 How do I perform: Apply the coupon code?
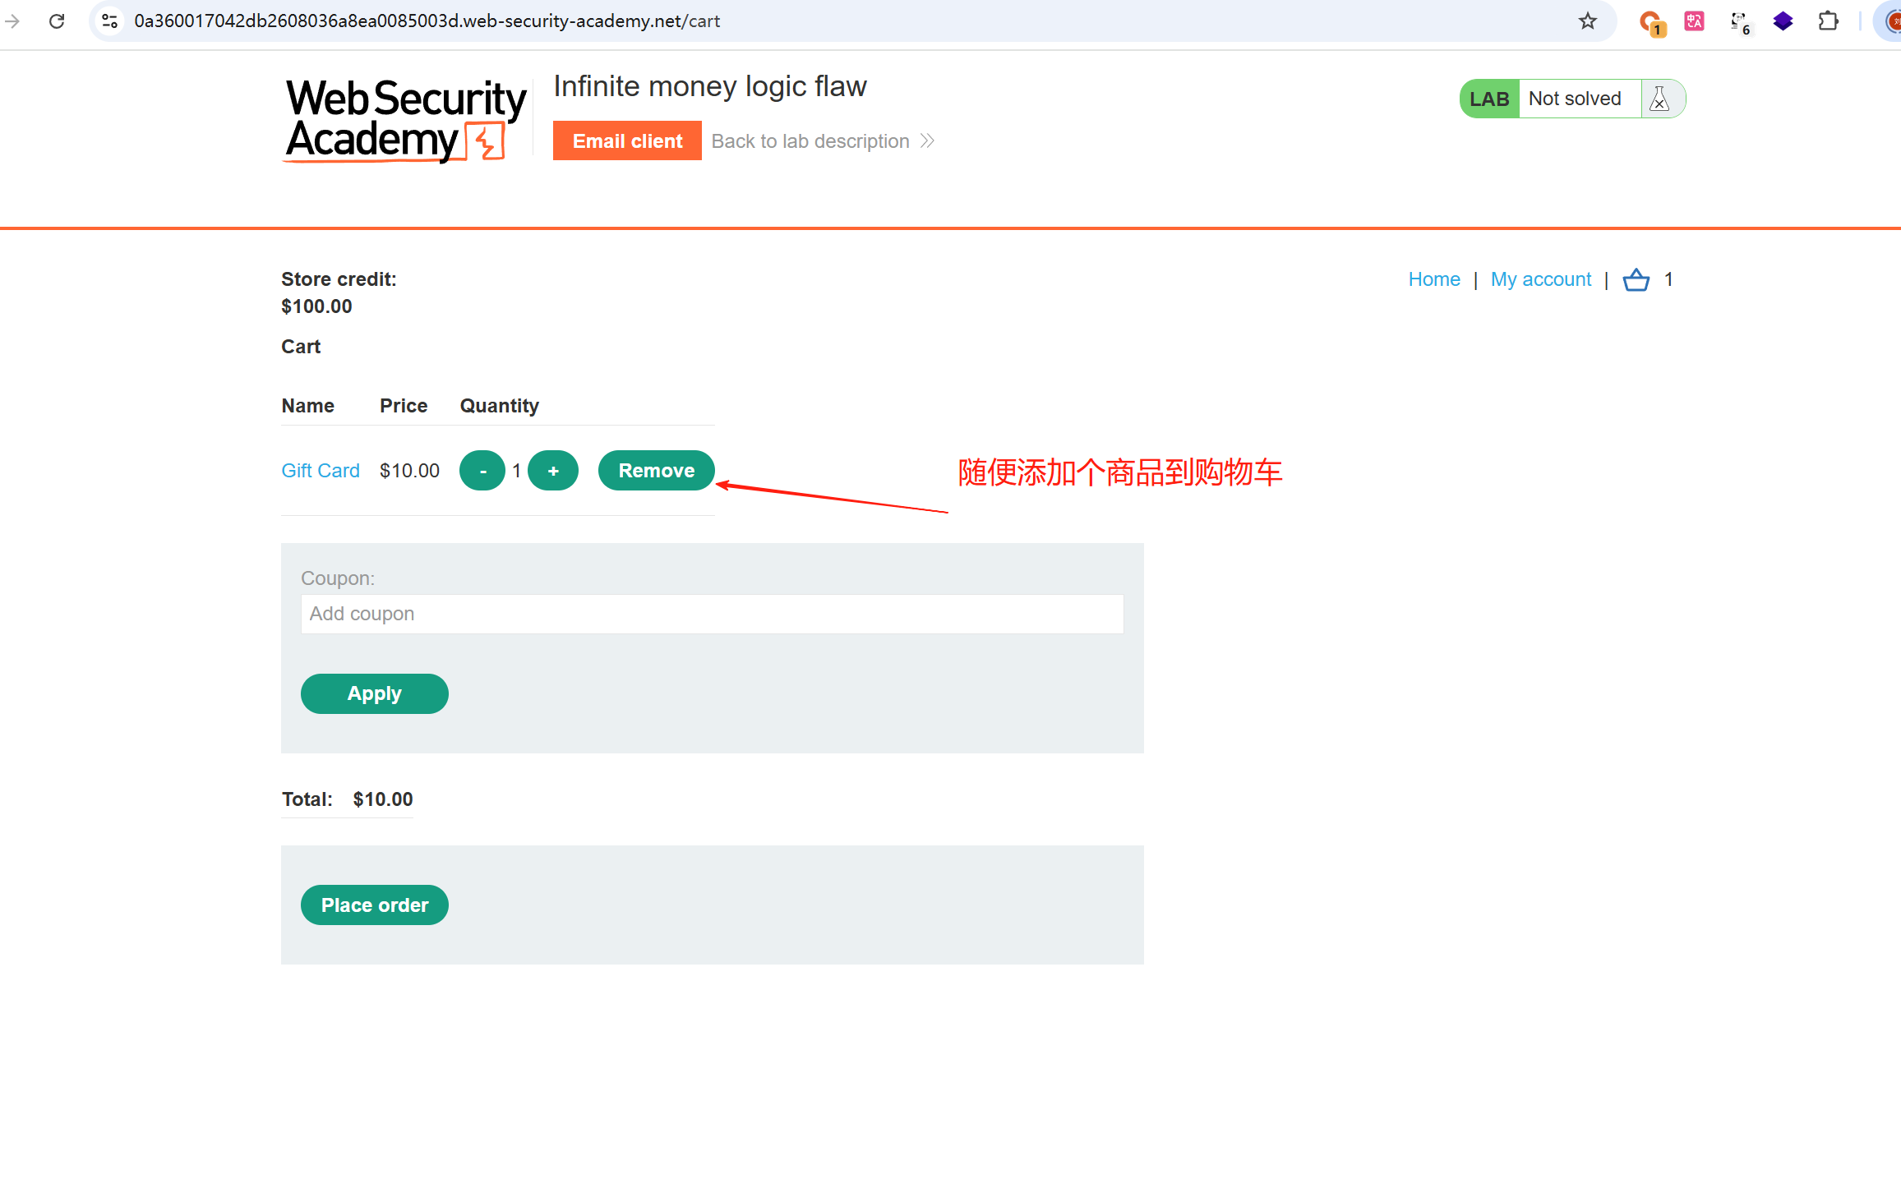click(x=374, y=693)
